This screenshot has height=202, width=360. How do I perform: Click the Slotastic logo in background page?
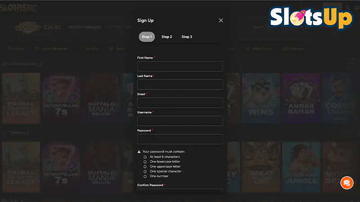18,8
